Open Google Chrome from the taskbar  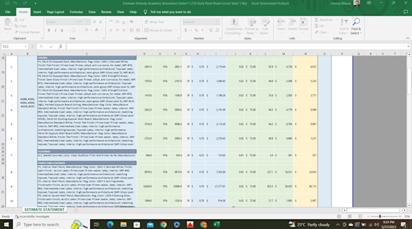(164, 225)
